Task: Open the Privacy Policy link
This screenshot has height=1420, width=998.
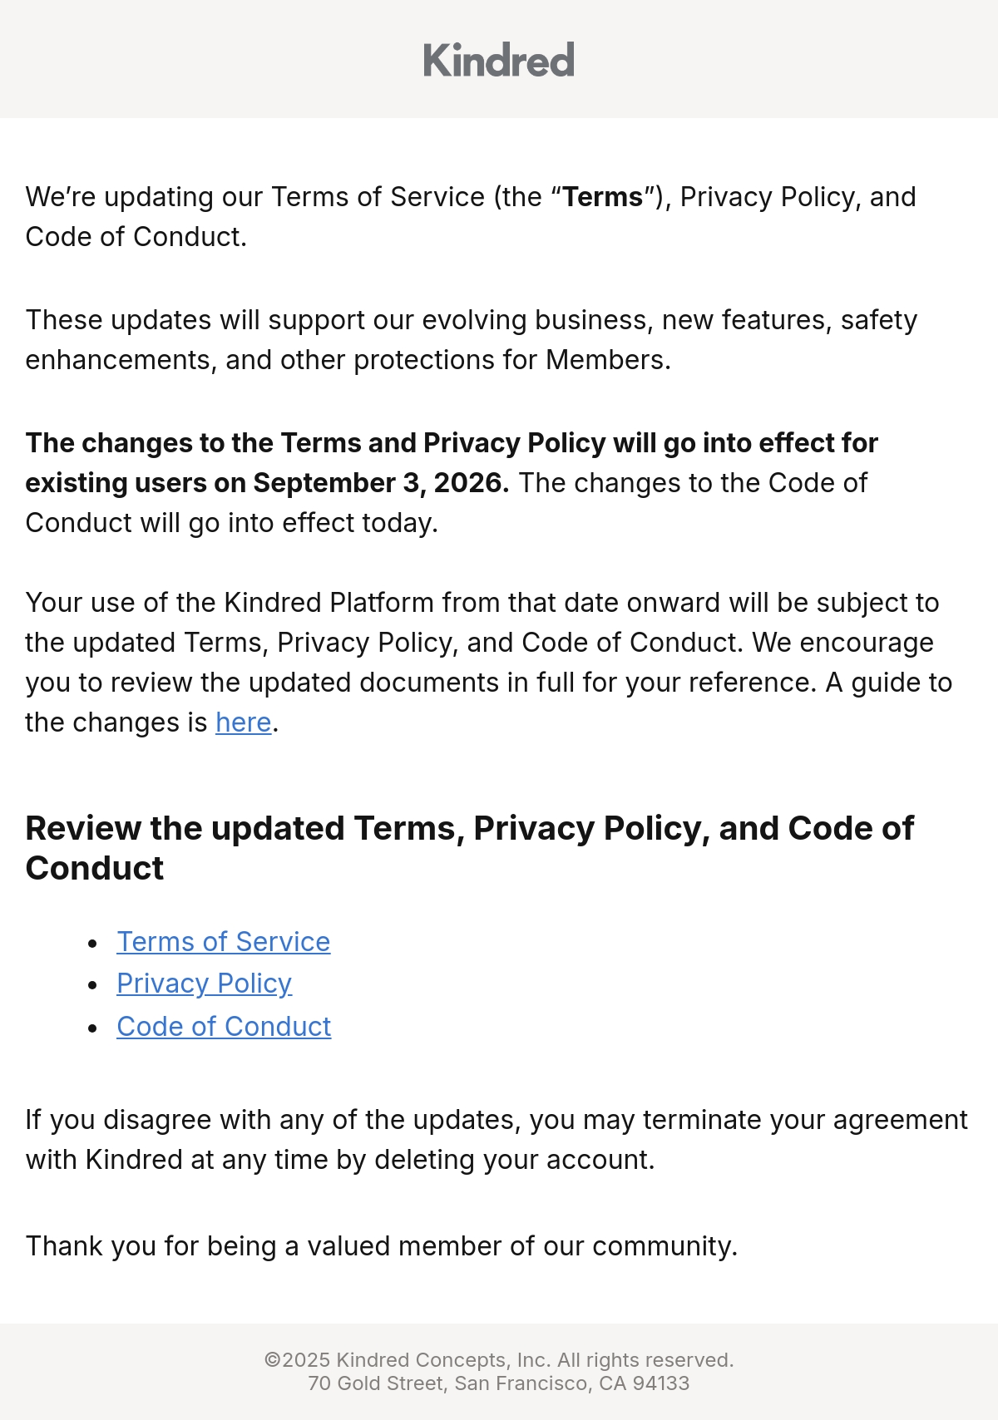Action: point(205,984)
